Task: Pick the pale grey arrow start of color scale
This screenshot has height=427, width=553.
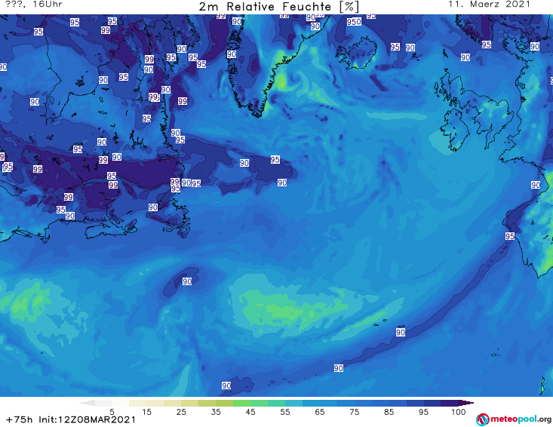Action: (x=87, y=403)
